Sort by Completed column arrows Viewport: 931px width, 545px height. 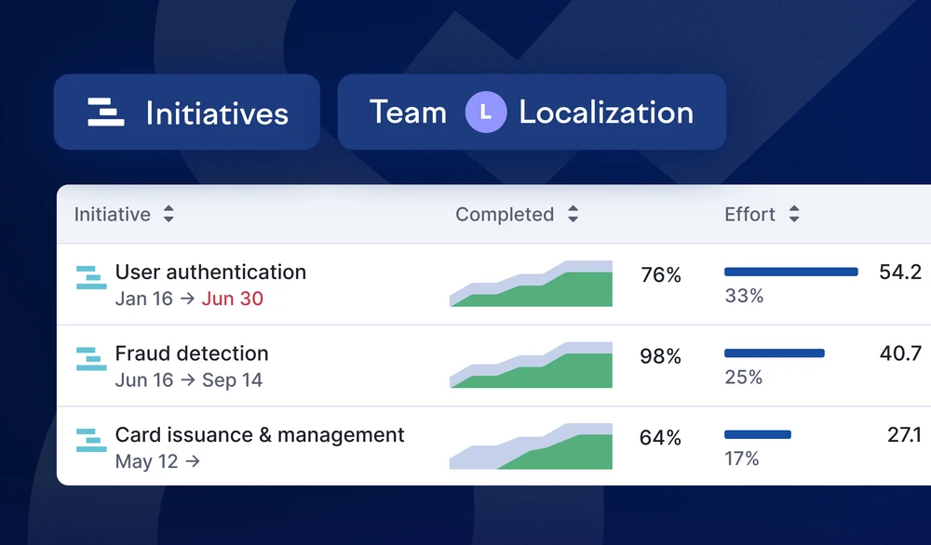pos(573,214)
